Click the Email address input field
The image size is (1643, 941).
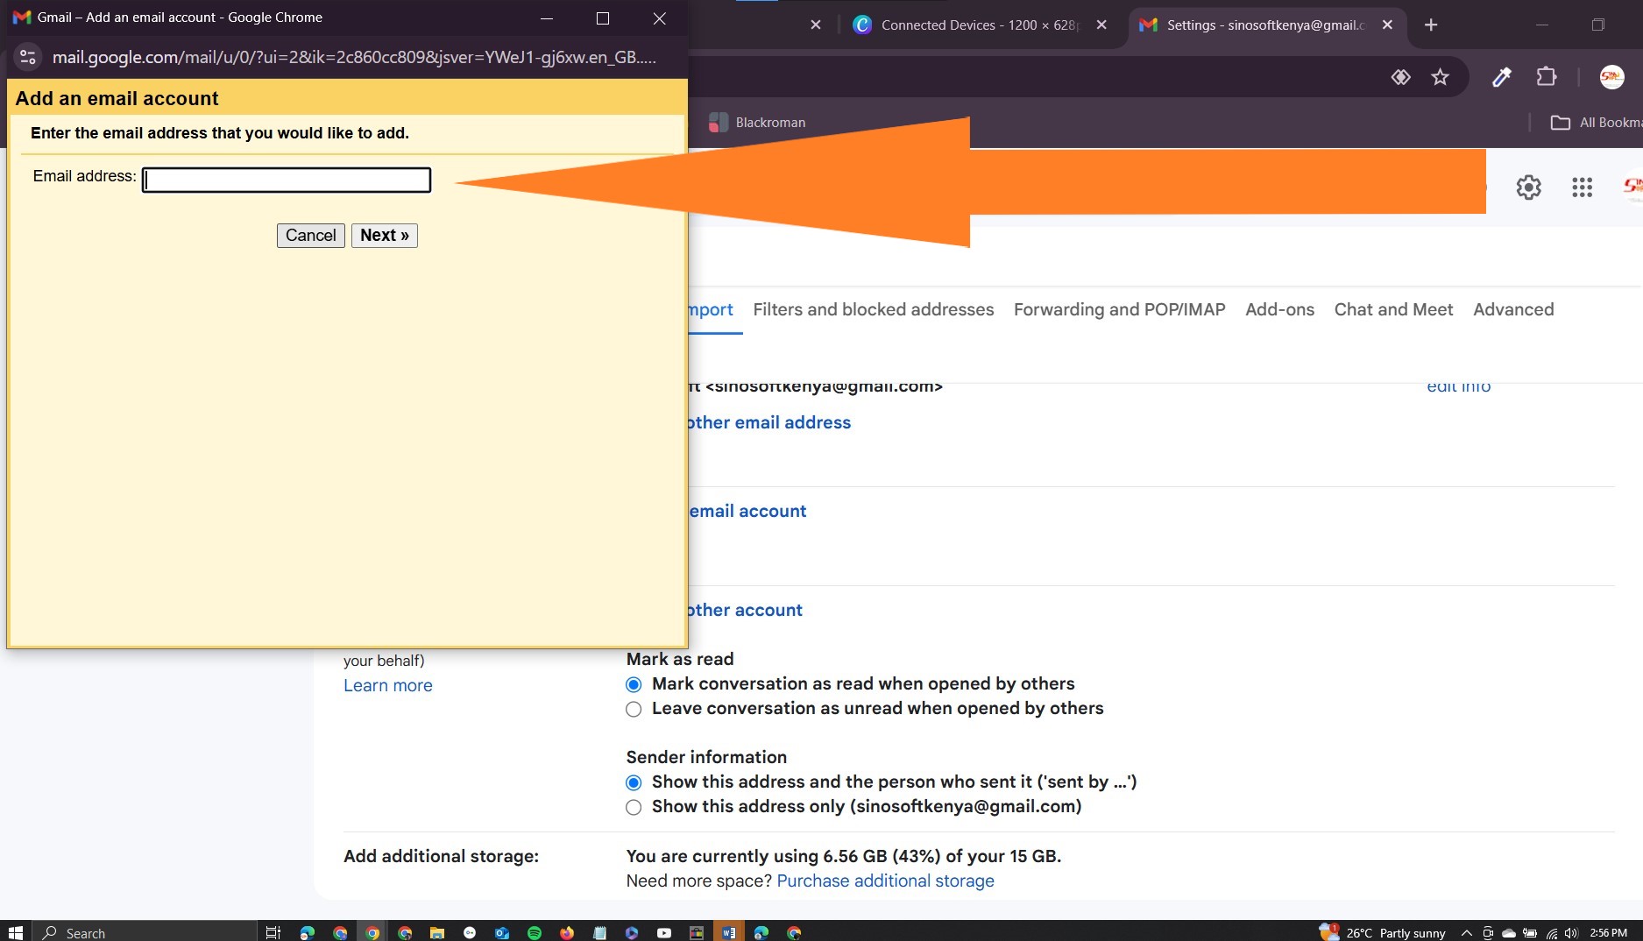(x=286, y=180)
